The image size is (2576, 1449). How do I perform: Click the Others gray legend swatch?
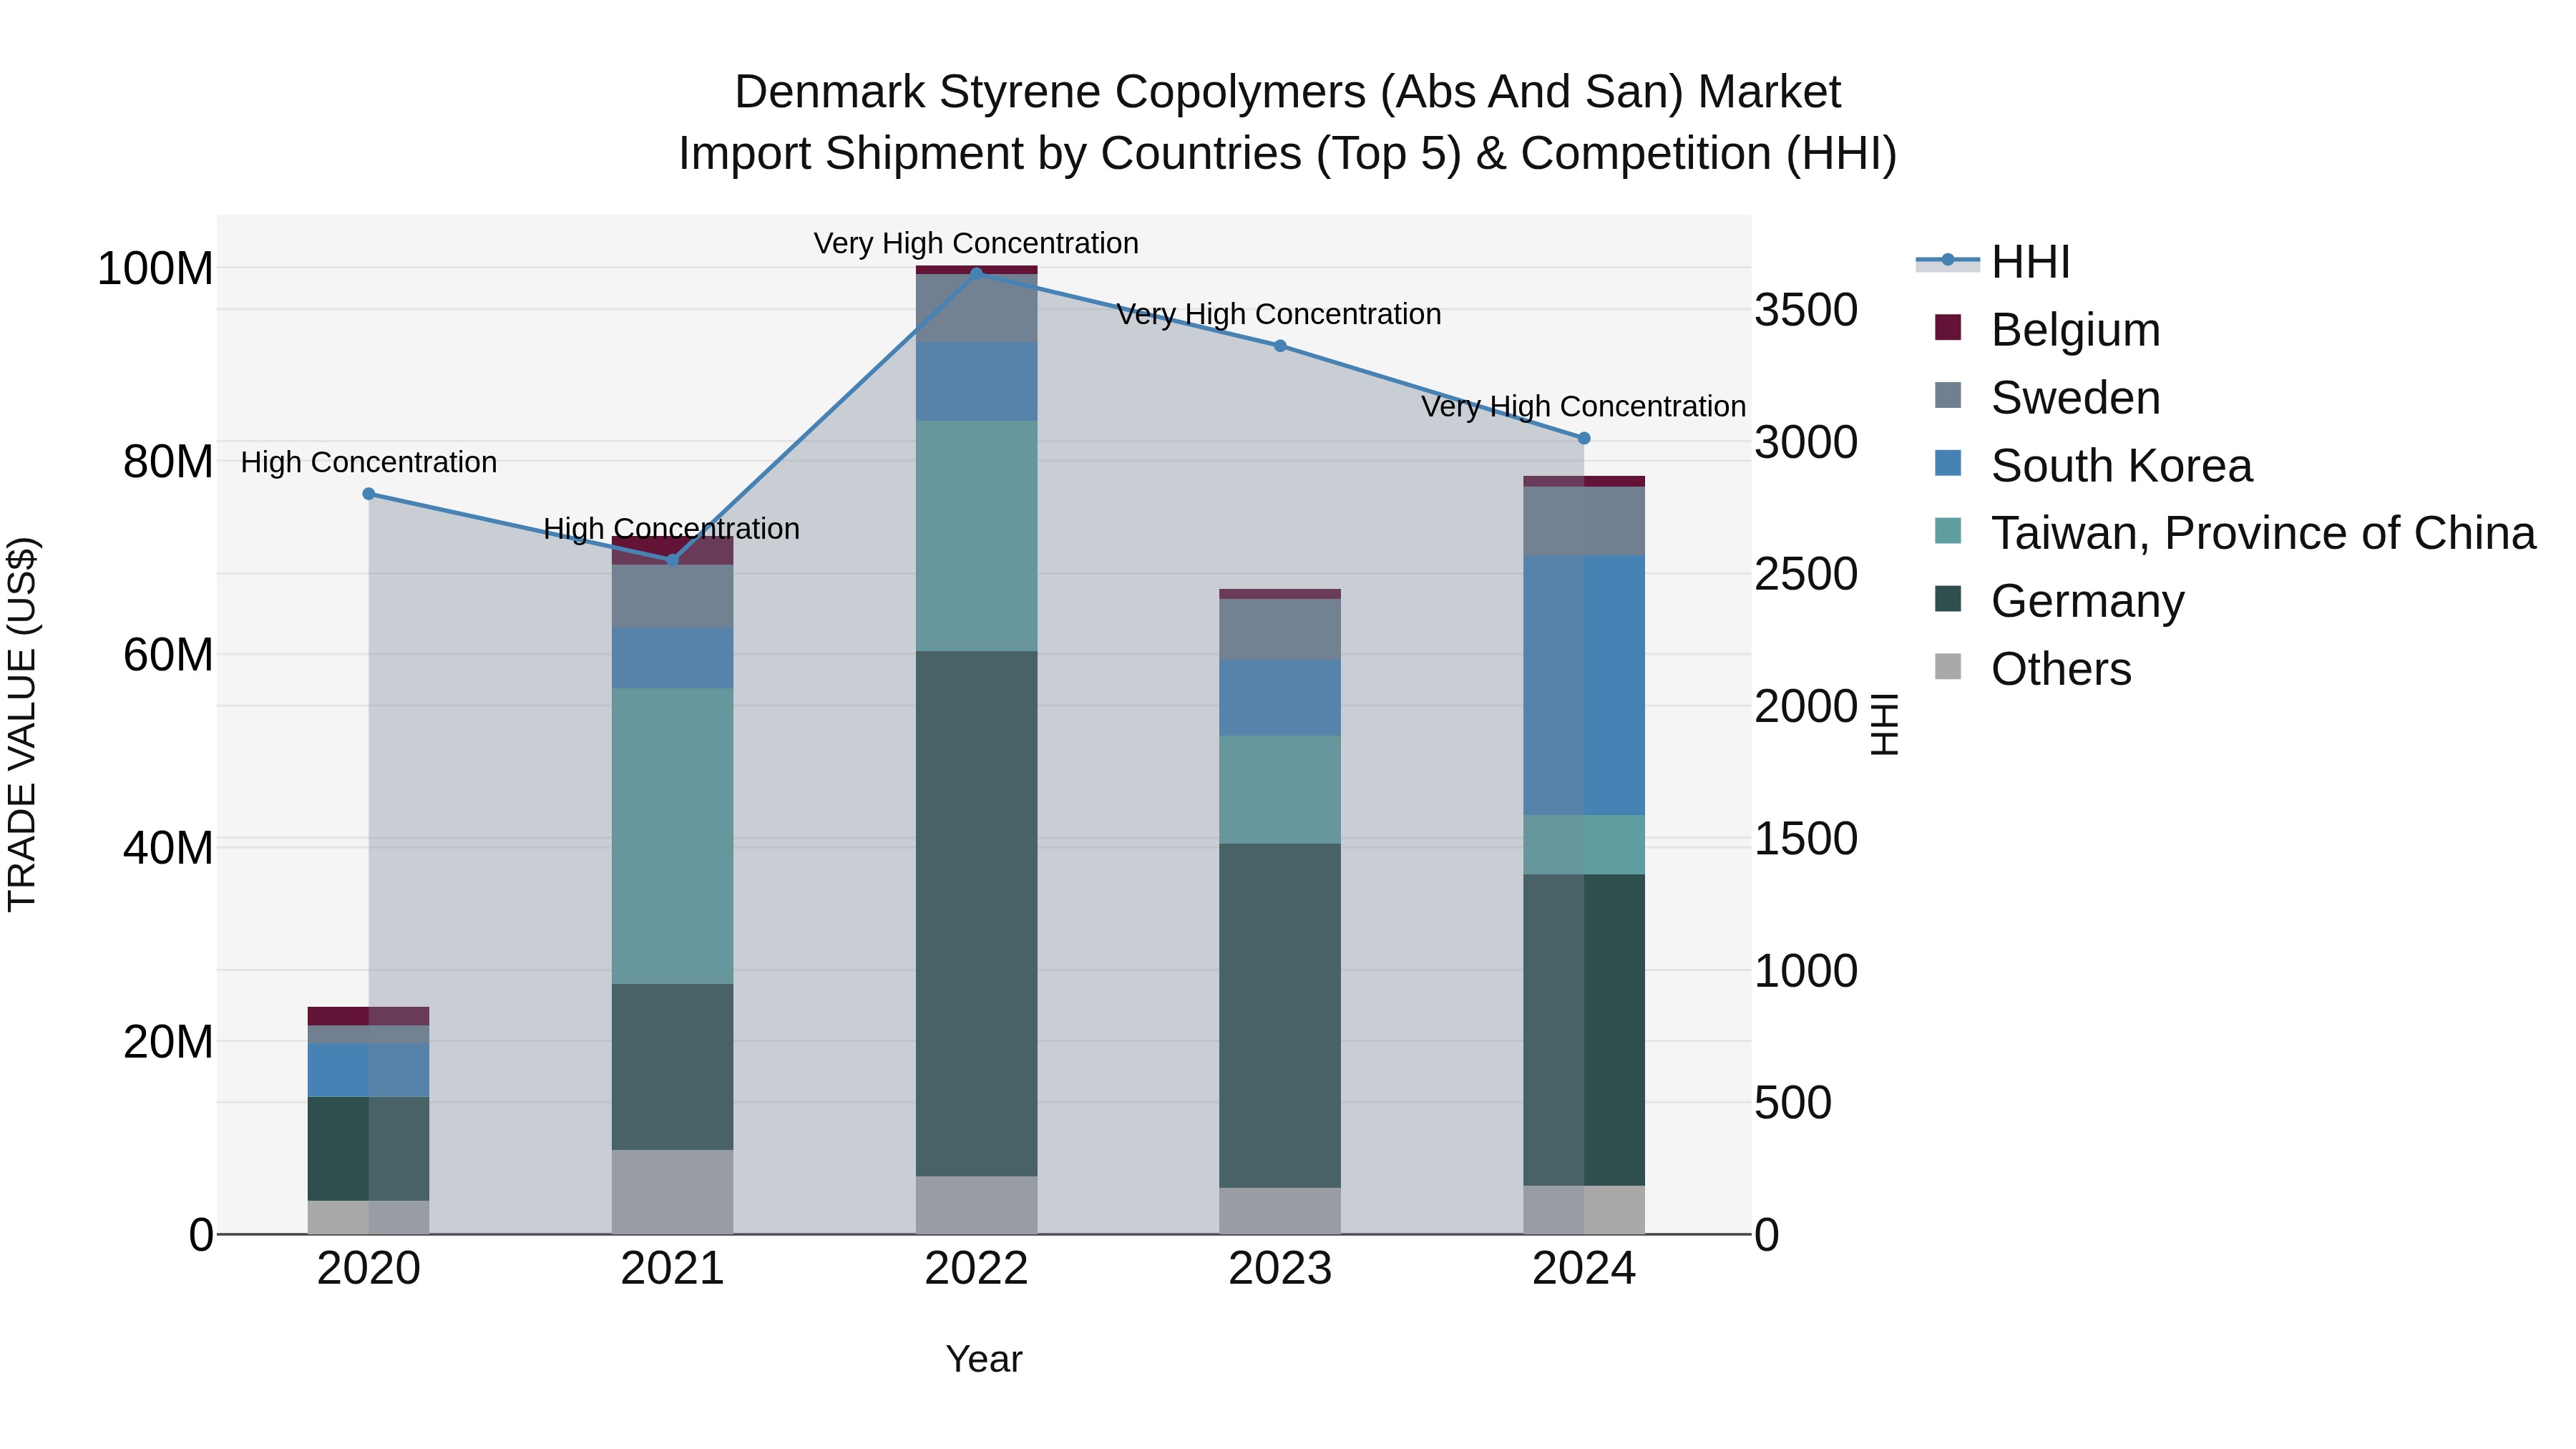pos(1948,666)
